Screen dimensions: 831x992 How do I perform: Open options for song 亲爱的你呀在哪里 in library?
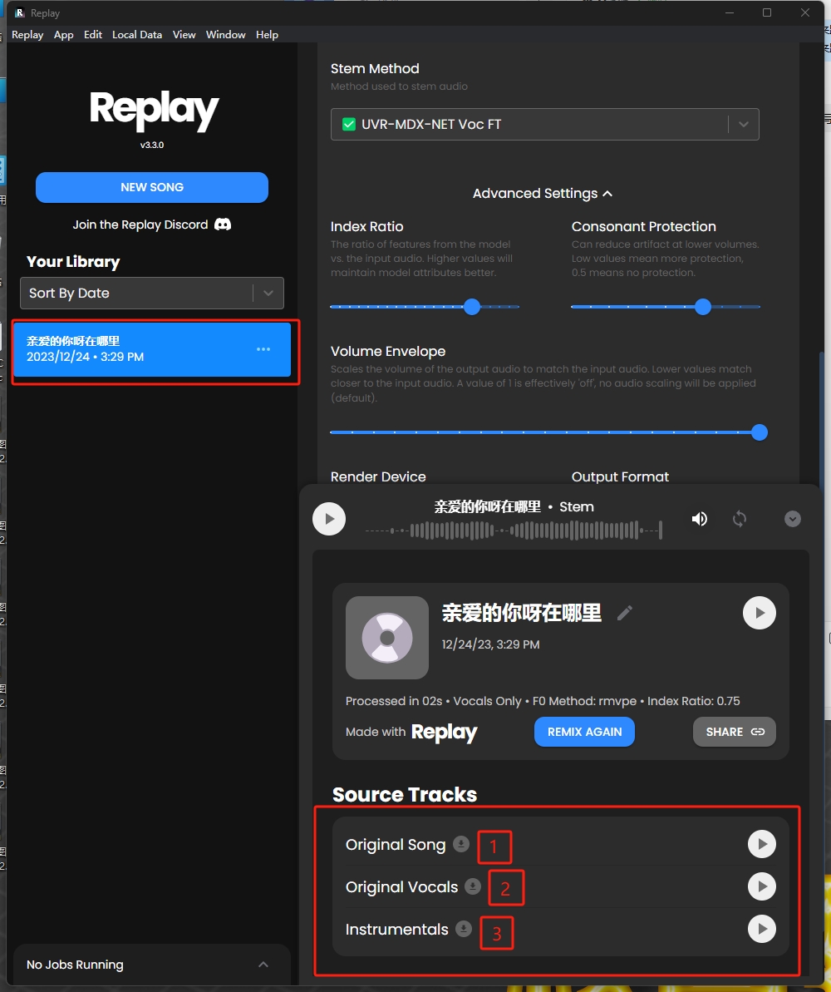(x=263, y=349)
